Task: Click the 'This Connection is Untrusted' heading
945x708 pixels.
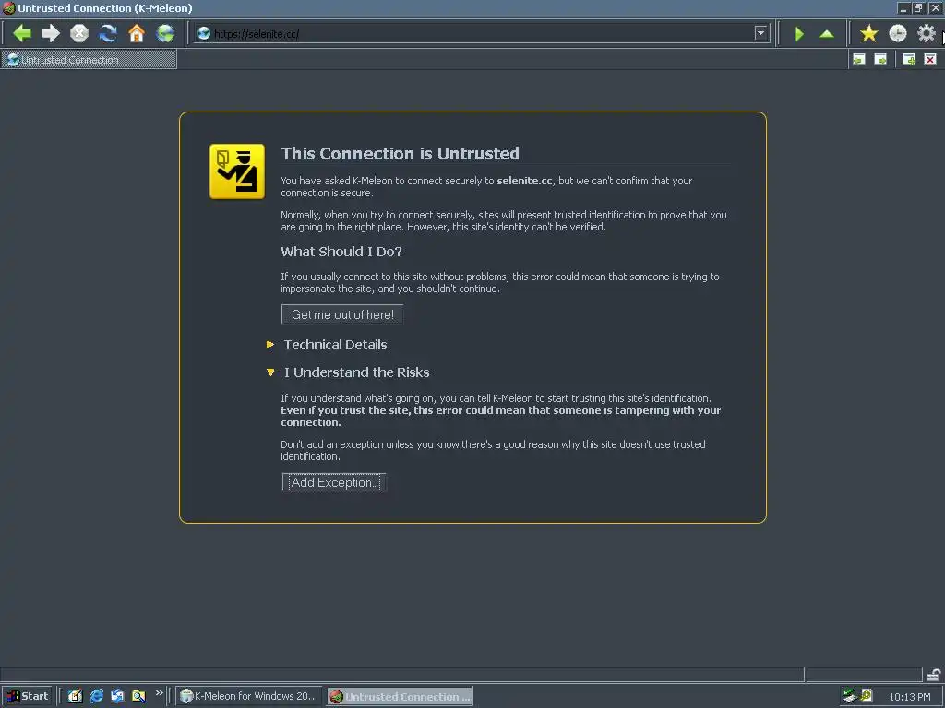Action: (401, 154)
